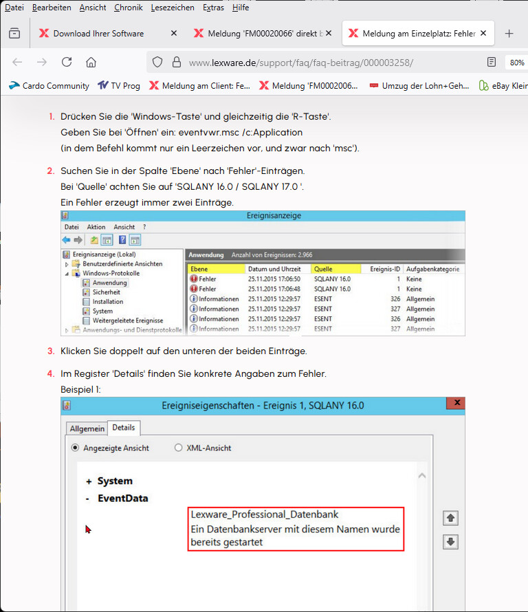Switch to 'Allgemein' tab in event properties
528x612 pixels.
click(87, 428)
